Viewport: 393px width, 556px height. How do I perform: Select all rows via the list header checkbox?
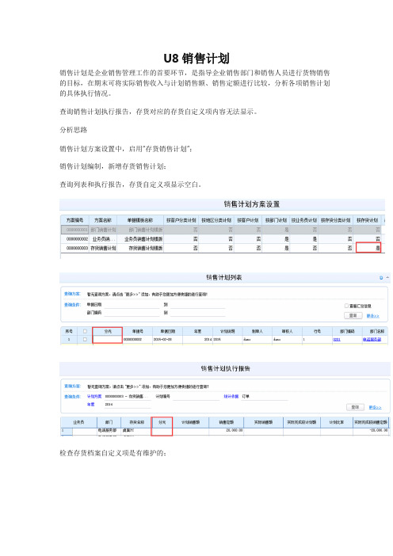tap(85, 331)
